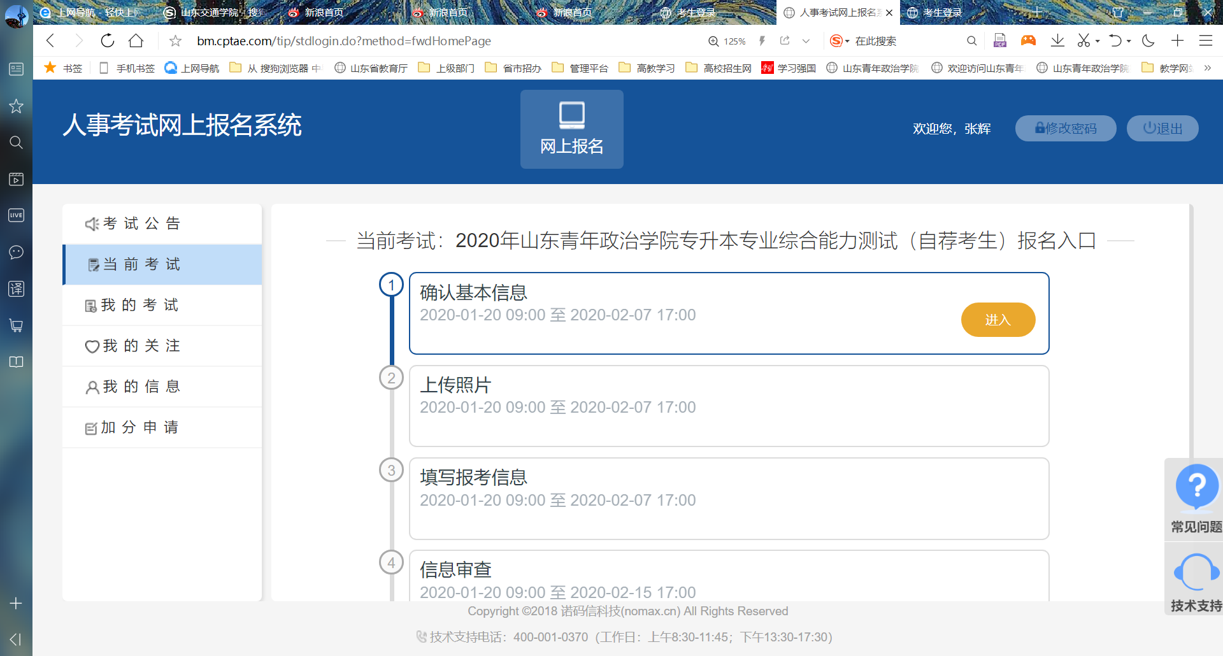Open the downloads arrow icon
Image resolution: width=1223 pixels, height=656 pixels.
1057,41
